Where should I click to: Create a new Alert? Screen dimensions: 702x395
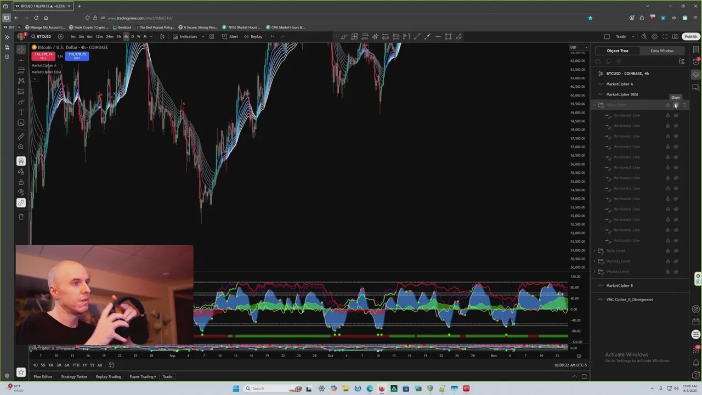pyautogui.click(x=230, y=37)
